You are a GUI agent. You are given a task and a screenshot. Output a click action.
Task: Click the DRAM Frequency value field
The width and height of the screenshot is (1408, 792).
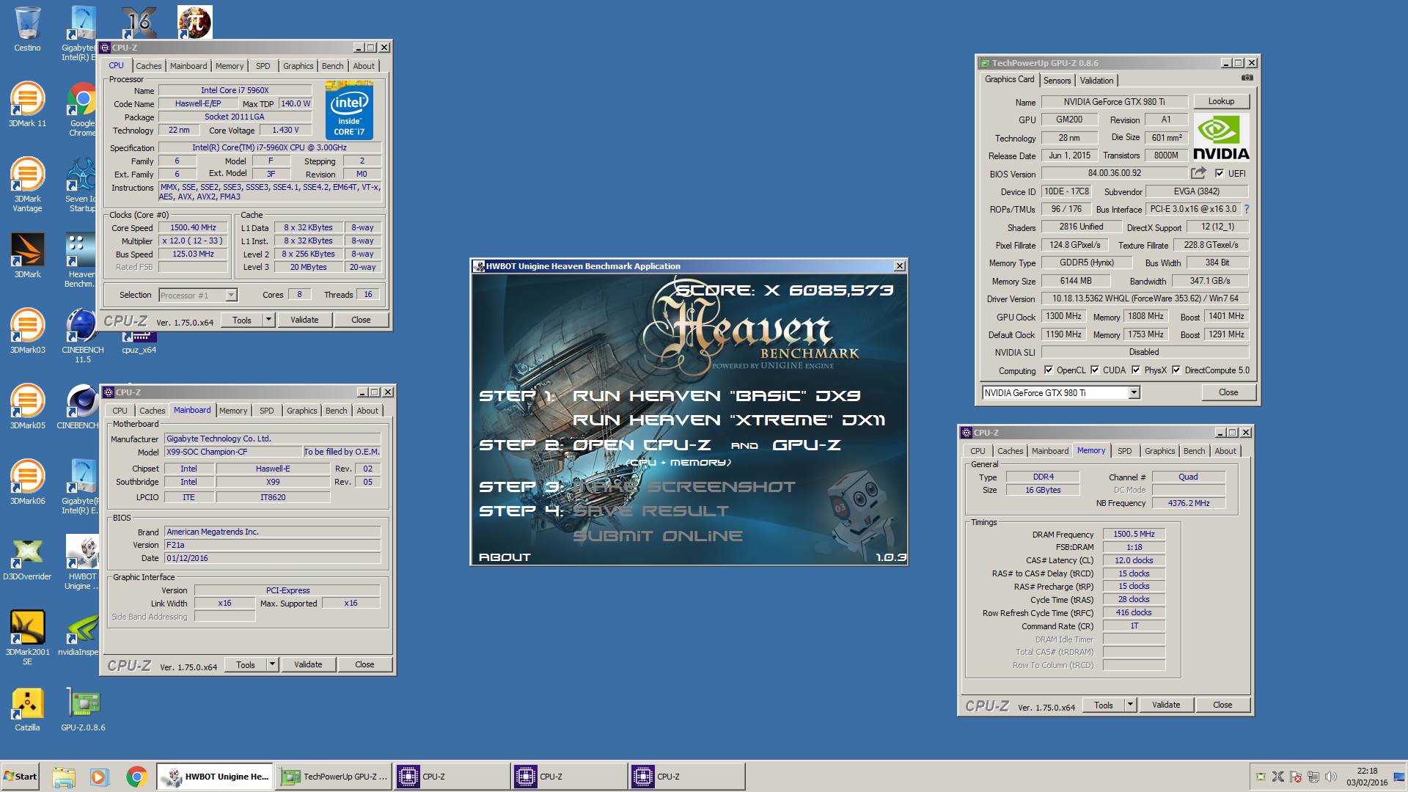point(1134,534)
